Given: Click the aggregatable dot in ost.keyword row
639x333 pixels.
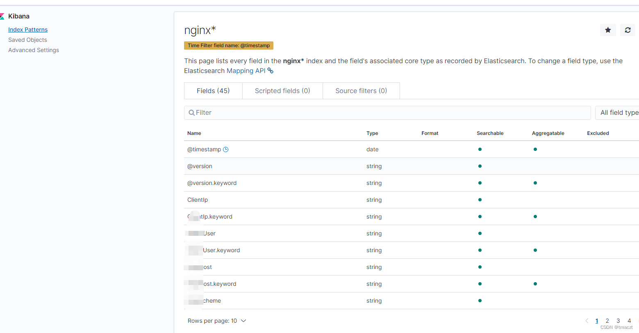Looking at the screenshot, I should click(x=535, y=284).
